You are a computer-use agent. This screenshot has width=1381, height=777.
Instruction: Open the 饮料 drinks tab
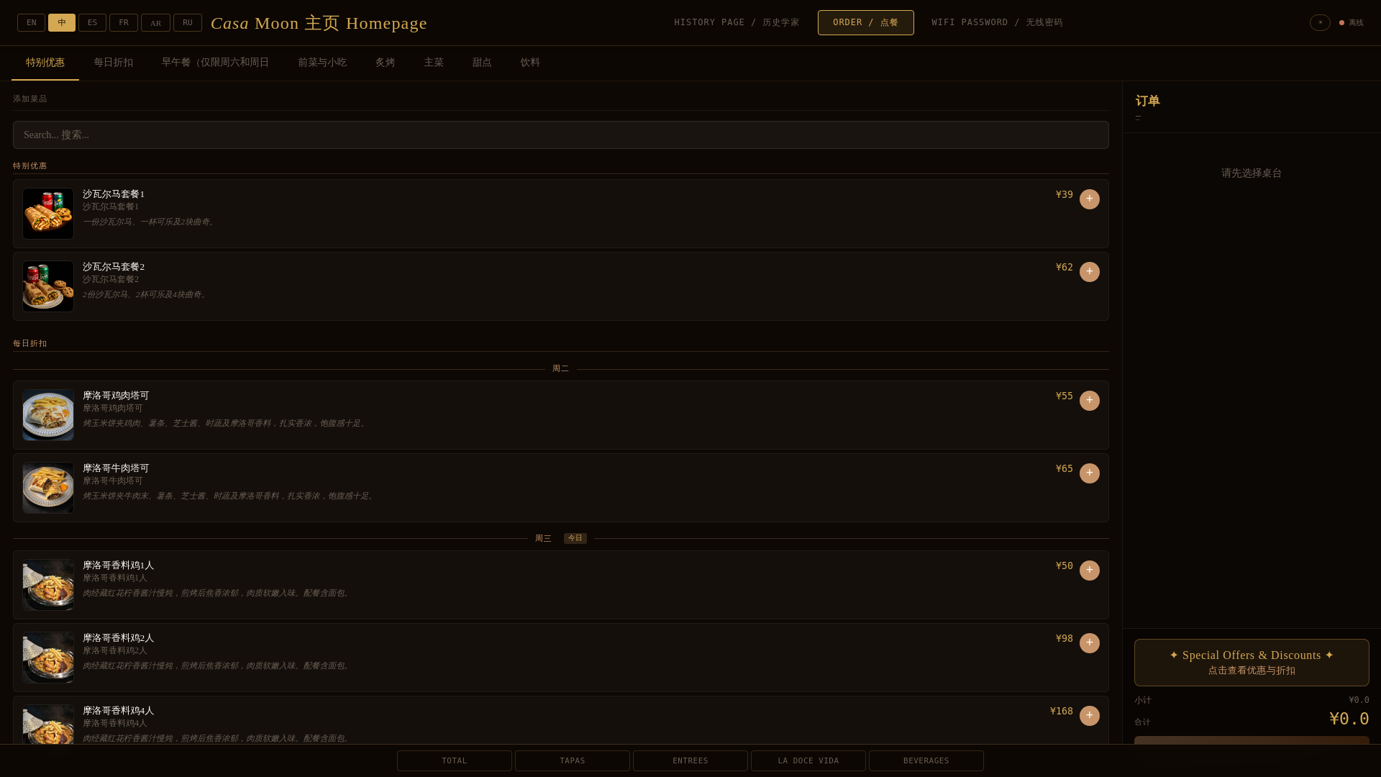tap(530, 63)
